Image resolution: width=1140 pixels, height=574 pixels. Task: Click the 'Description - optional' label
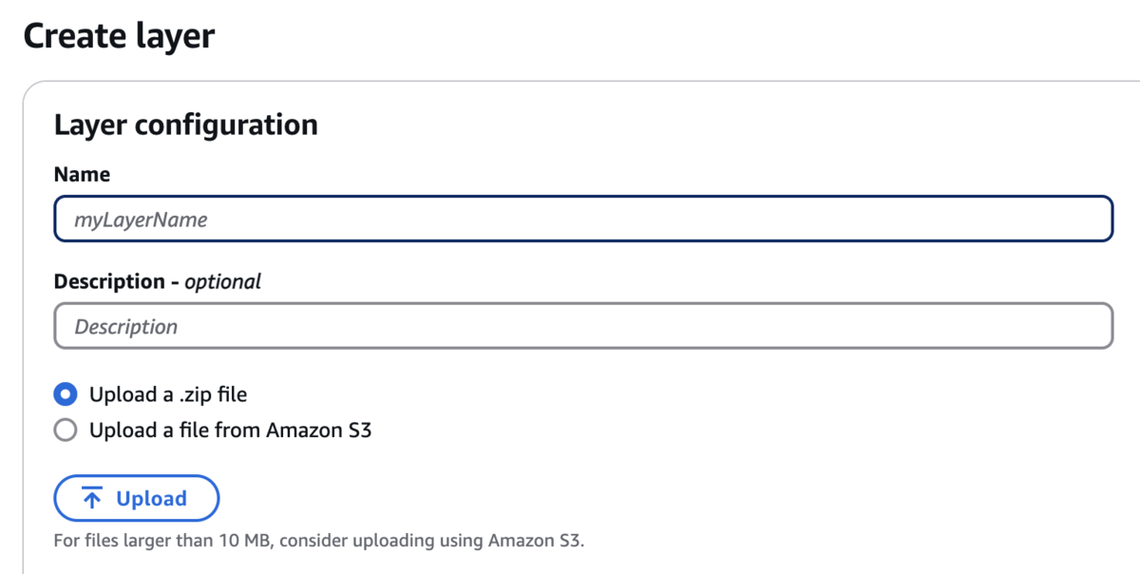pyautogui.click(x=158, y=281)
